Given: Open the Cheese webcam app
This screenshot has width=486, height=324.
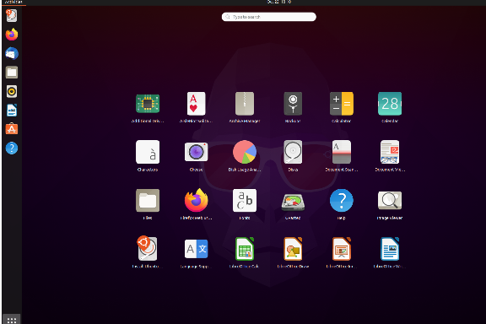Looking at the screenshot, I should point(197,152).
